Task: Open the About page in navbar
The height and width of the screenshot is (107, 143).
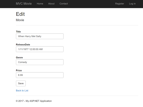Action: click(51, 4)
